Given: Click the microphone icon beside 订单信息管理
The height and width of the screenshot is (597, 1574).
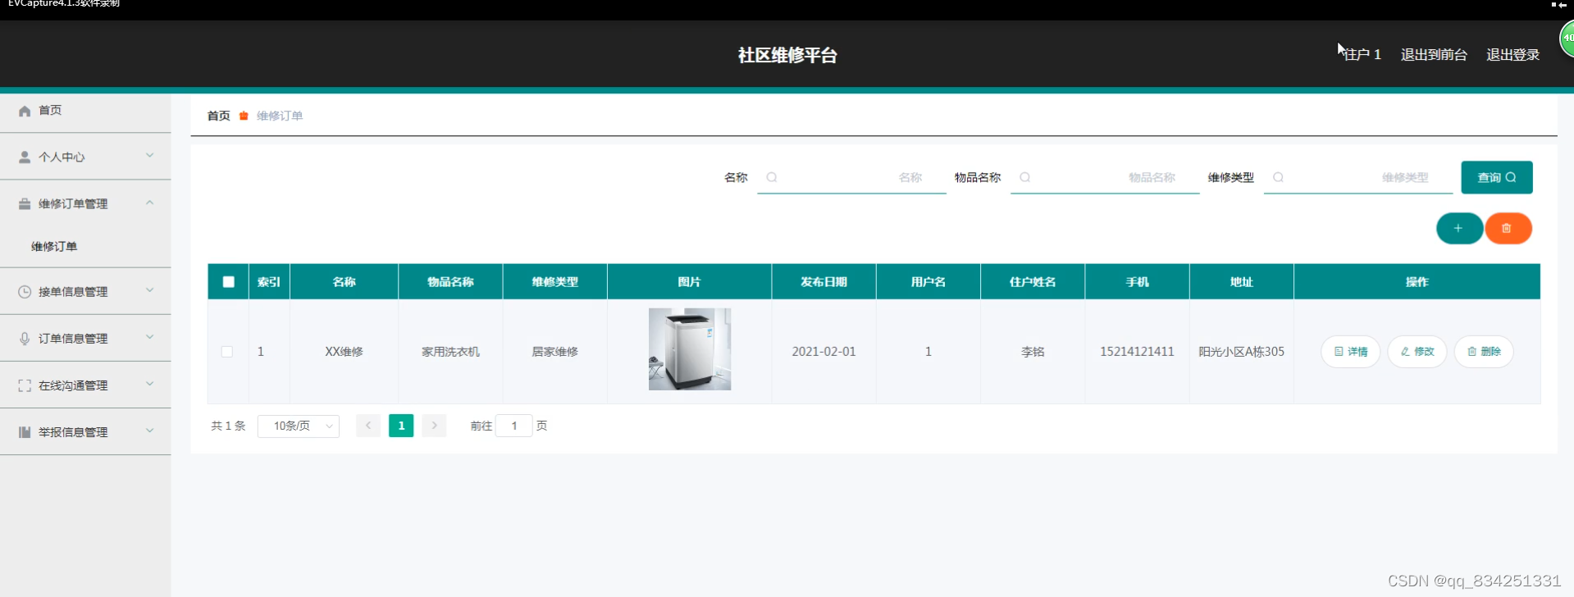Looking at the screenshot, I should point(25,338).
